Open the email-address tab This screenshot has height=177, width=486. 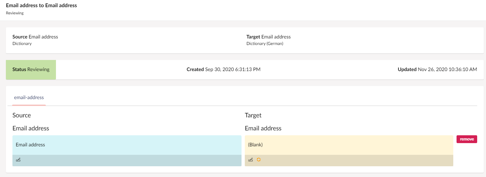[x=29, y=97]
